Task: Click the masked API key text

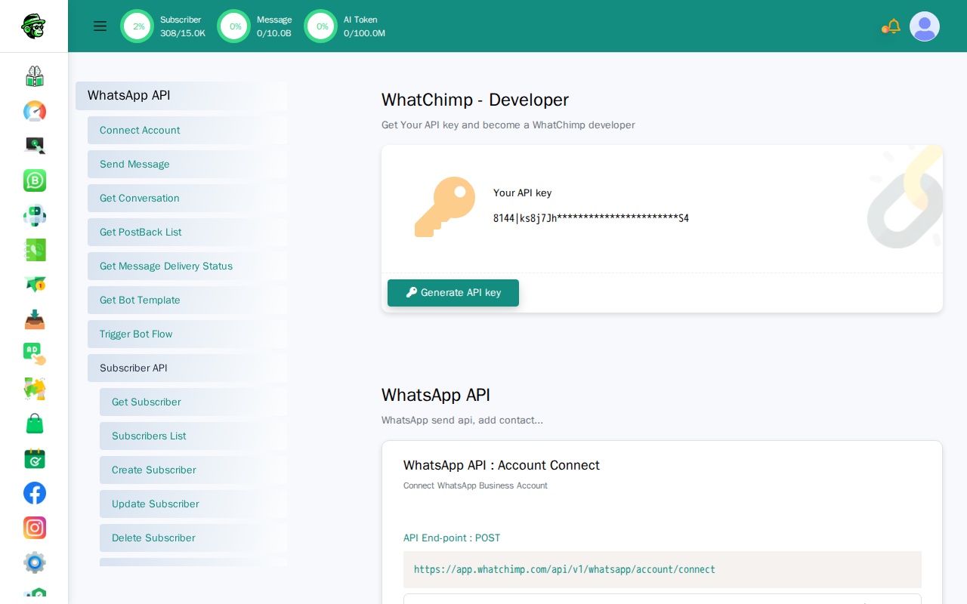Action: point(591,218)
